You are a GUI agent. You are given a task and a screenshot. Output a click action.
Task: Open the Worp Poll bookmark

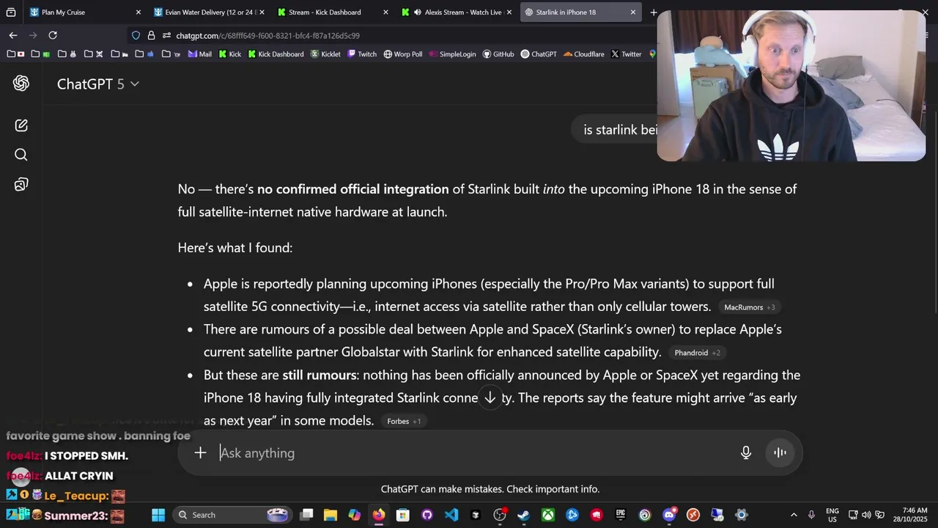pos(403,54)
